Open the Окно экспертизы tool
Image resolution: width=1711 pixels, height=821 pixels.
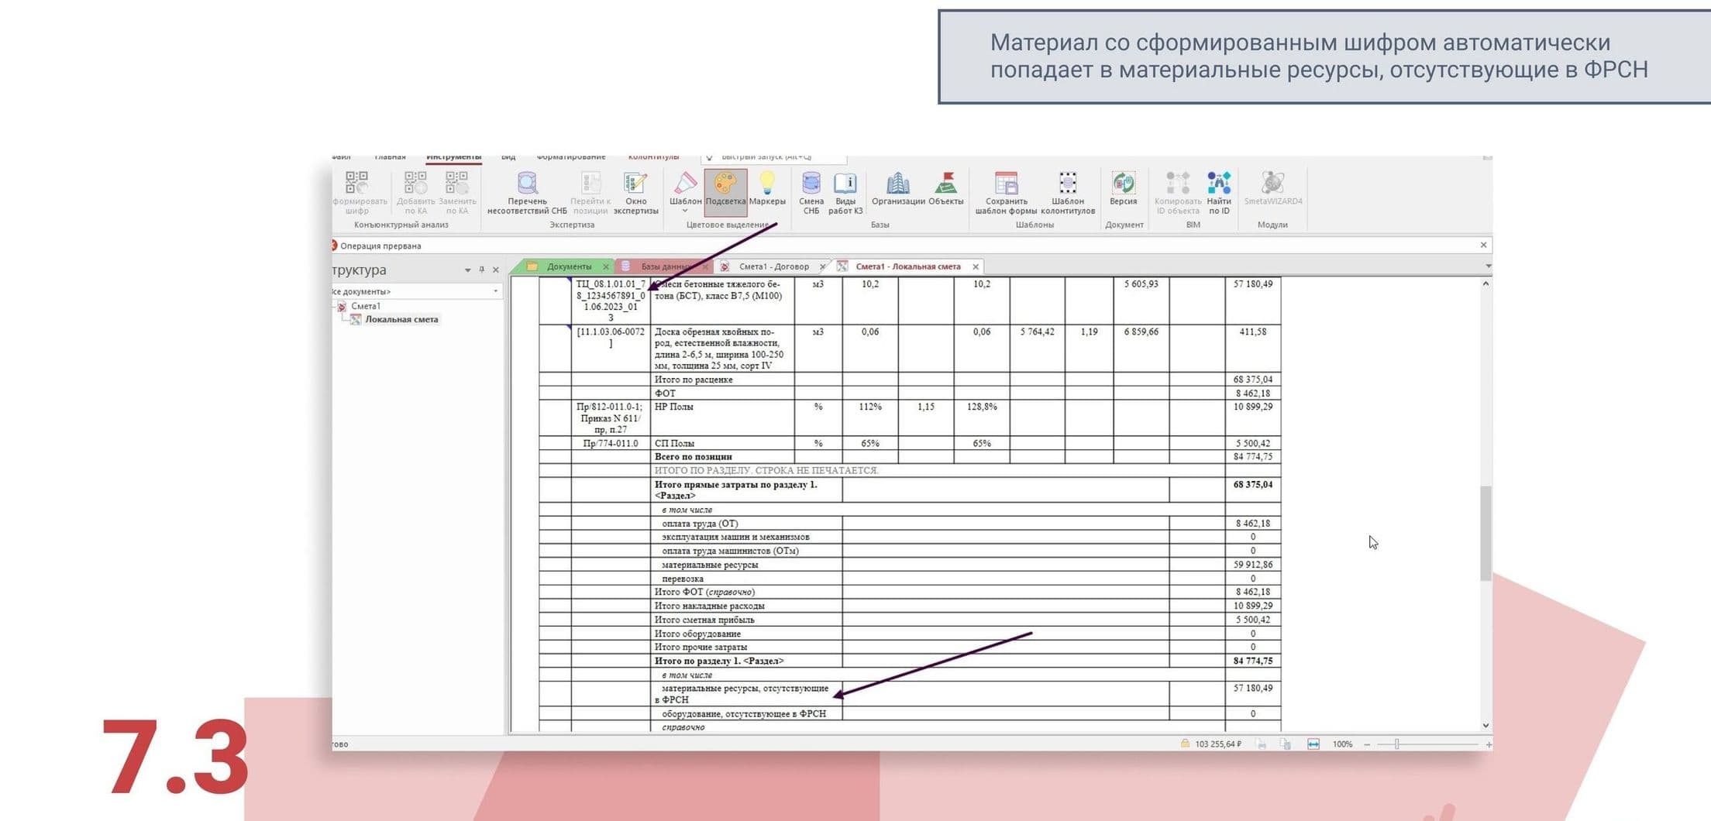(635, 191)
